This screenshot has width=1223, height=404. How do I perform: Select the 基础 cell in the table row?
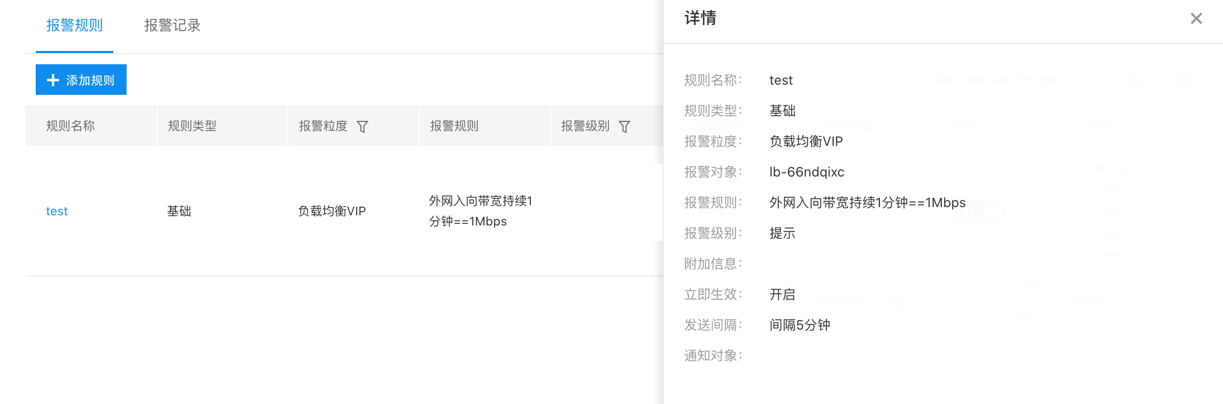point(179,211)
